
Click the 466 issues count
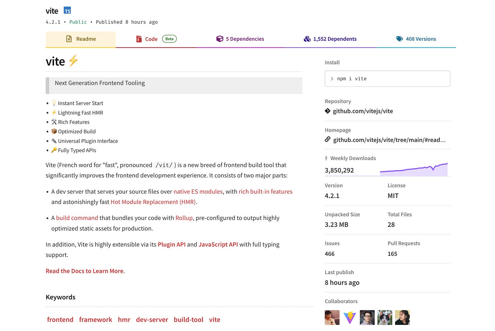tap(330, 254)
